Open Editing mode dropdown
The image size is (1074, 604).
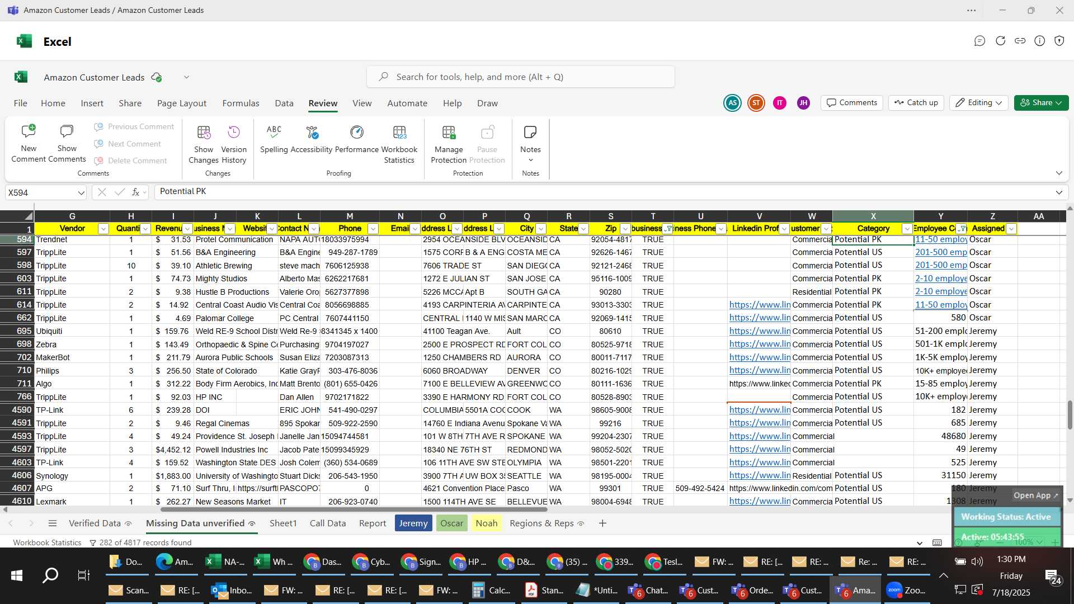[979, 103]
